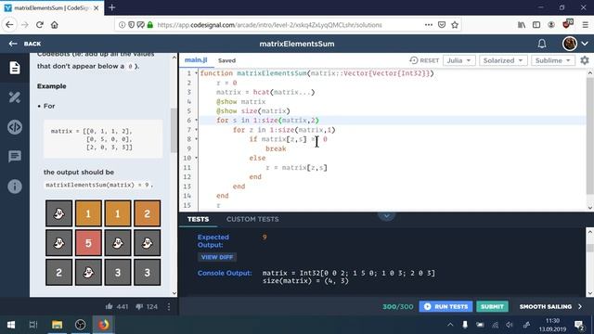The width and height of the screenshot is (594, 334).
Task: Open the page actions three-dot menu
Action: coord(429,25)
